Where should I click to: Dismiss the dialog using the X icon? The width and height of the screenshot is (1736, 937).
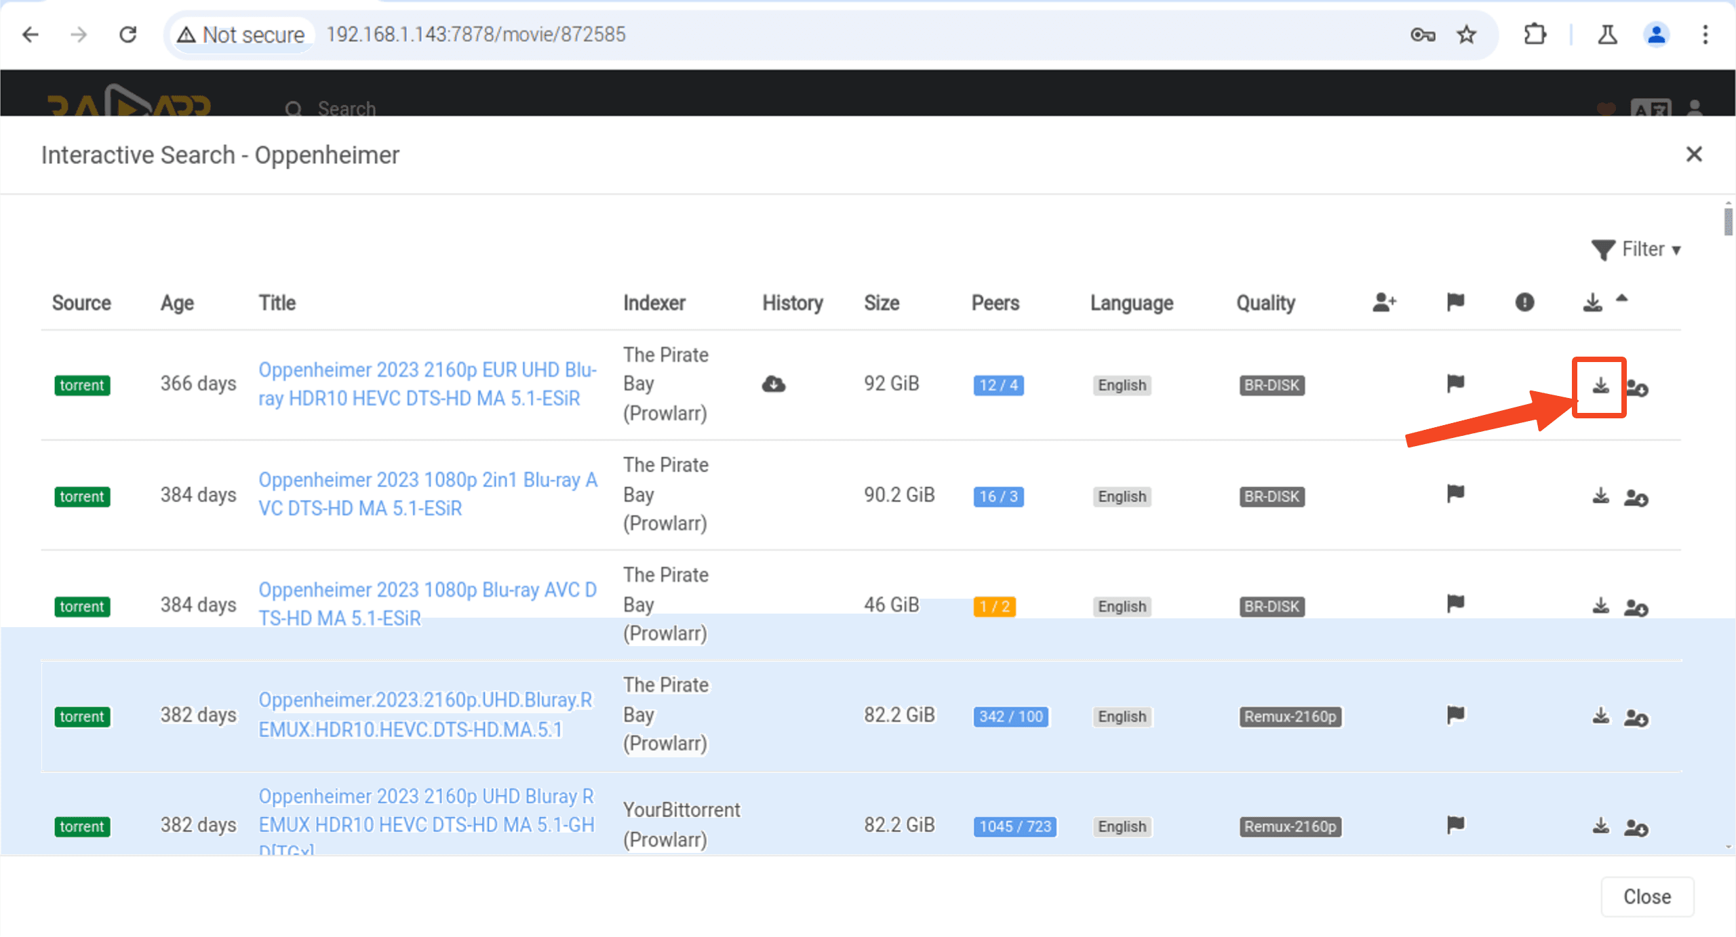(x=1694, y=155)
